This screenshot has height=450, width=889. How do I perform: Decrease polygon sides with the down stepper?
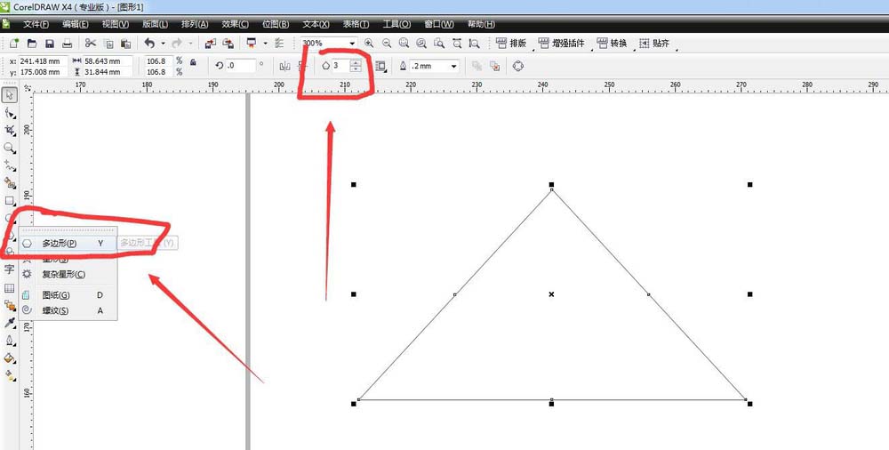click(356, 68)
